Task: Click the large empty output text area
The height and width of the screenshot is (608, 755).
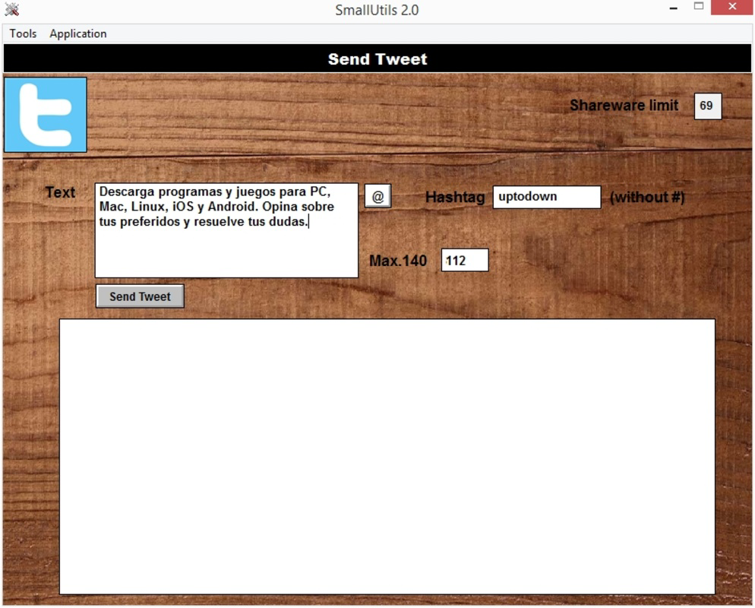Action: (387, 457)
